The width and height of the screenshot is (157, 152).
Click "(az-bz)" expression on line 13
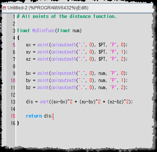coord(116,102)
